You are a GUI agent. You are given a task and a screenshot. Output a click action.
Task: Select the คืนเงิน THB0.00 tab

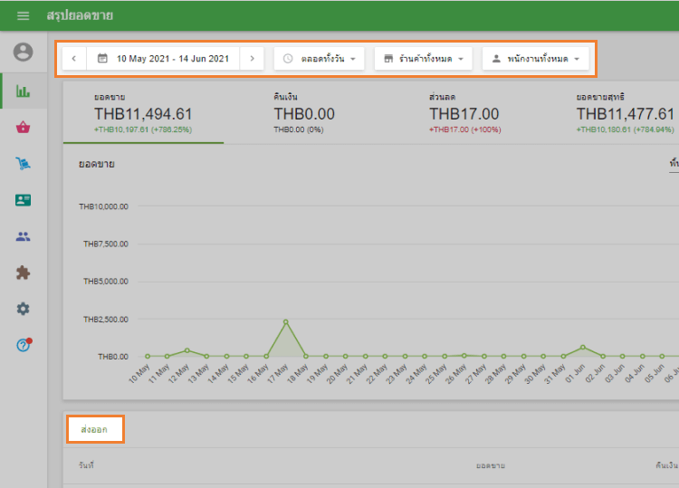pyautogui.click(x=304, y=114)
